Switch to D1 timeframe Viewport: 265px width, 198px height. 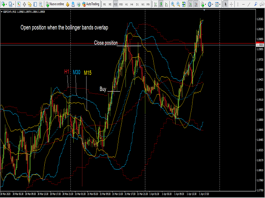[137, 5]
